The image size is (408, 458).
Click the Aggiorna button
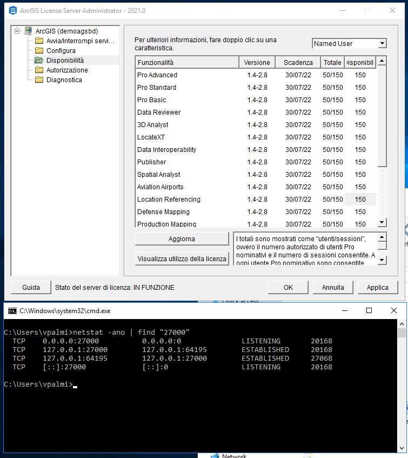182,238
